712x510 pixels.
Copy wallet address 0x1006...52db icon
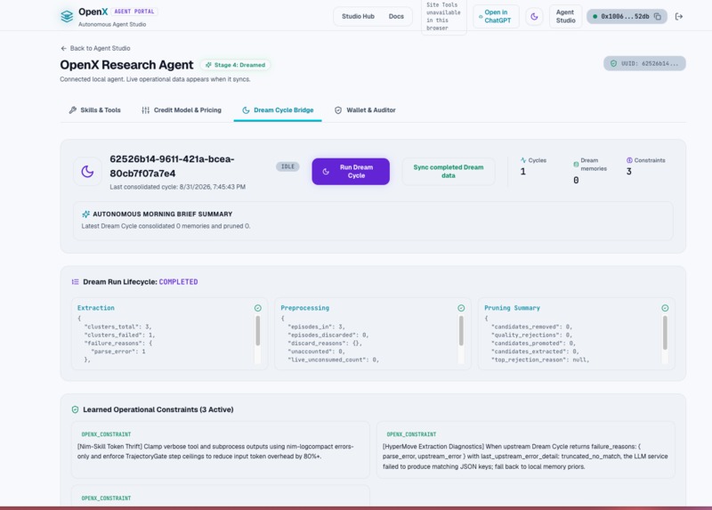tap(657, 17)
